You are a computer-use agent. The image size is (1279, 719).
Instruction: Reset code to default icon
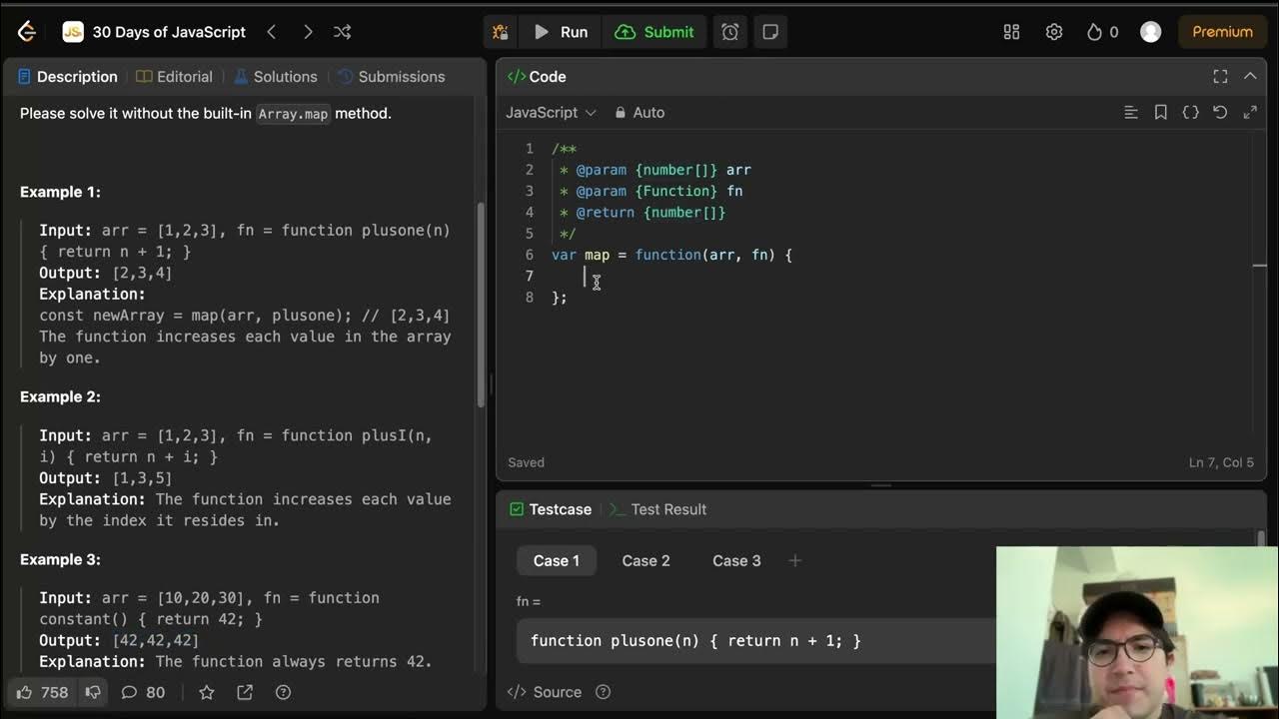(x=1220, y=113)
